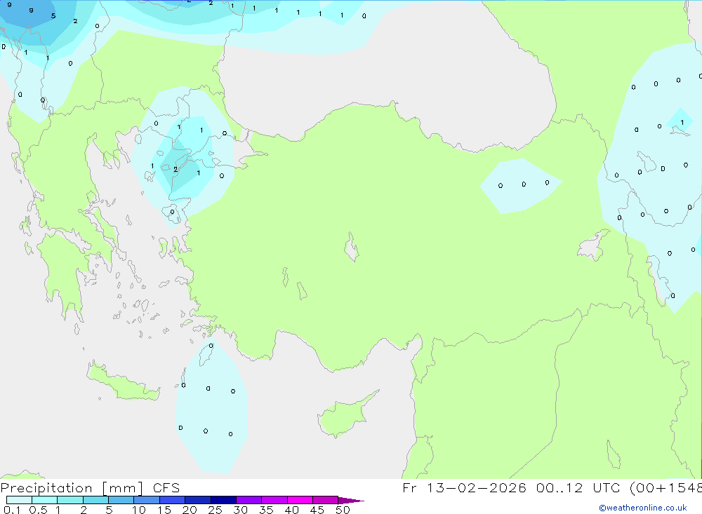Click the 40–45 mm magenta swatch
This screenshot has height=514, width=702.
point(300,500)
